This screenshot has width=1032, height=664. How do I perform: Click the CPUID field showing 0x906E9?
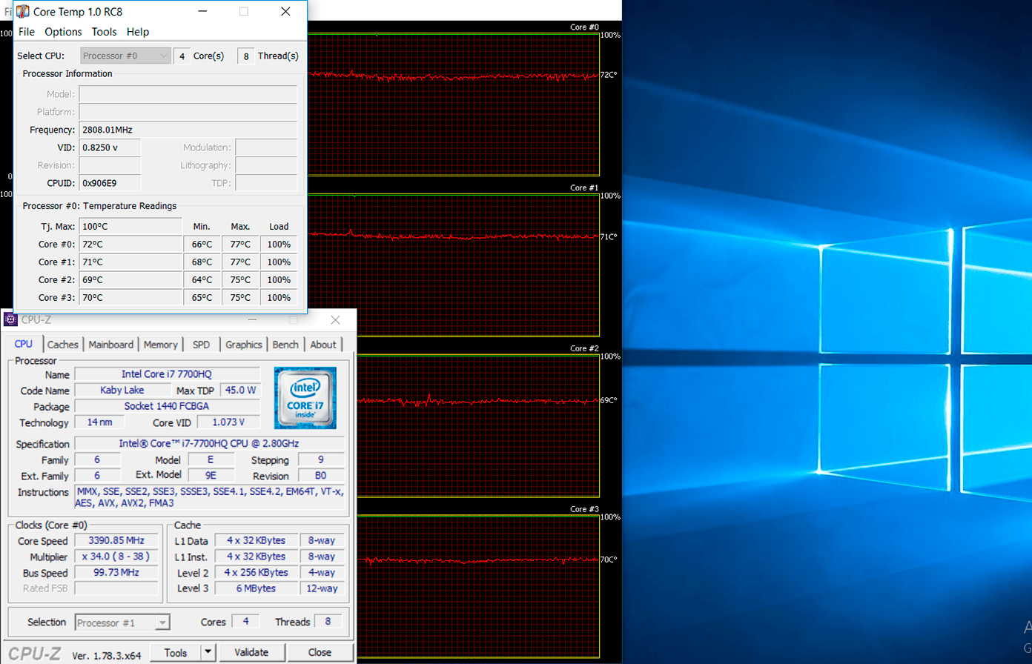pos(110,183)
